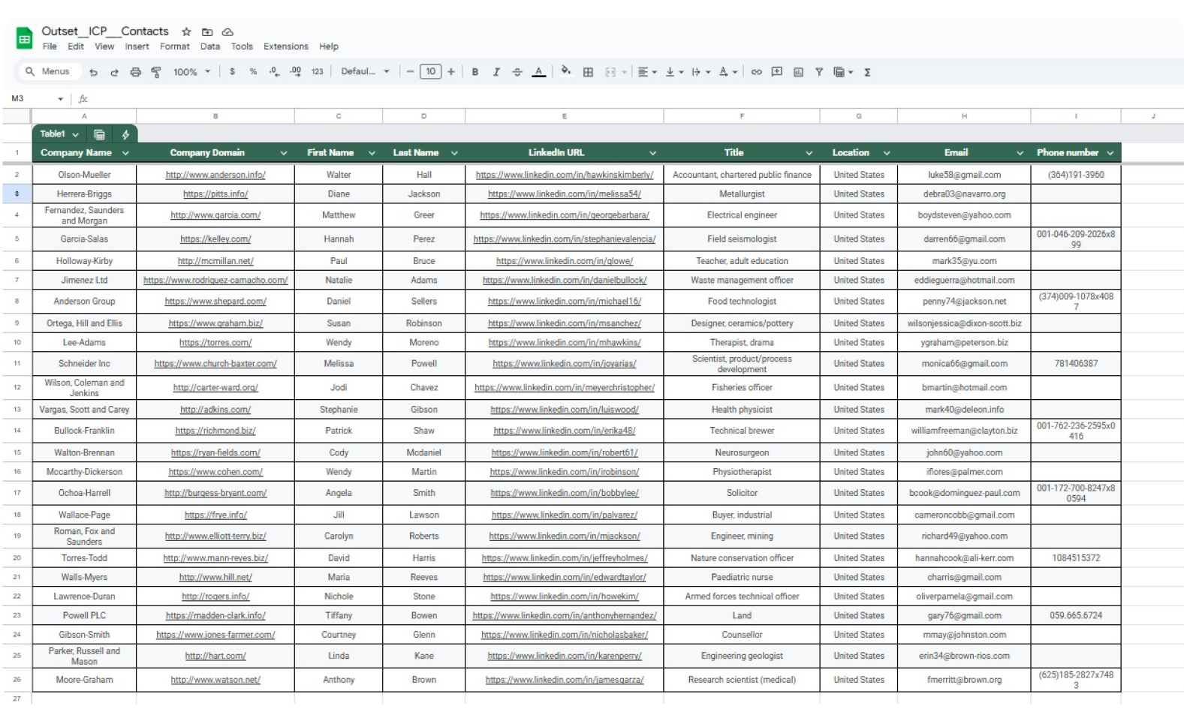
Task: Open the Company Name column filter dropdown
Action: 125,153
